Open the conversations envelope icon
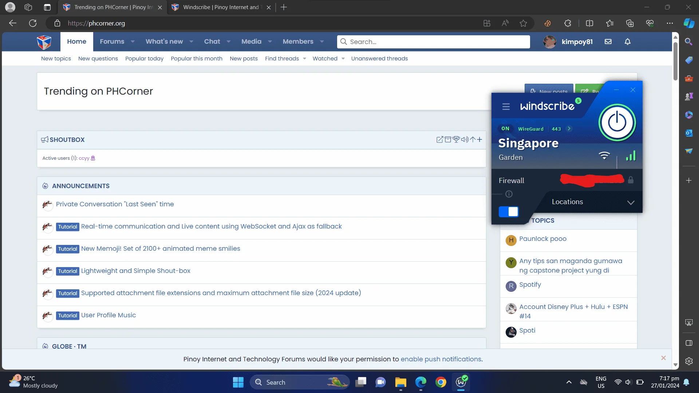This screenshot has width=699, height=393. click(608, 41)
